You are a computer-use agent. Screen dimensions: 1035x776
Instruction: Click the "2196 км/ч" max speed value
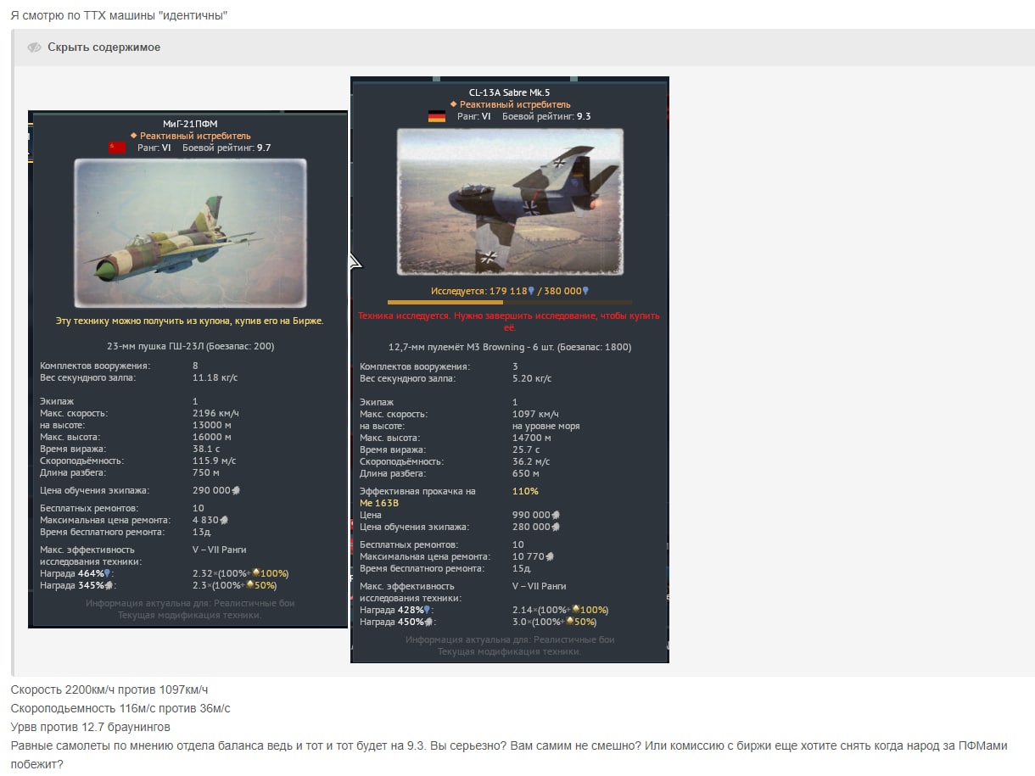tap(215, 413)
